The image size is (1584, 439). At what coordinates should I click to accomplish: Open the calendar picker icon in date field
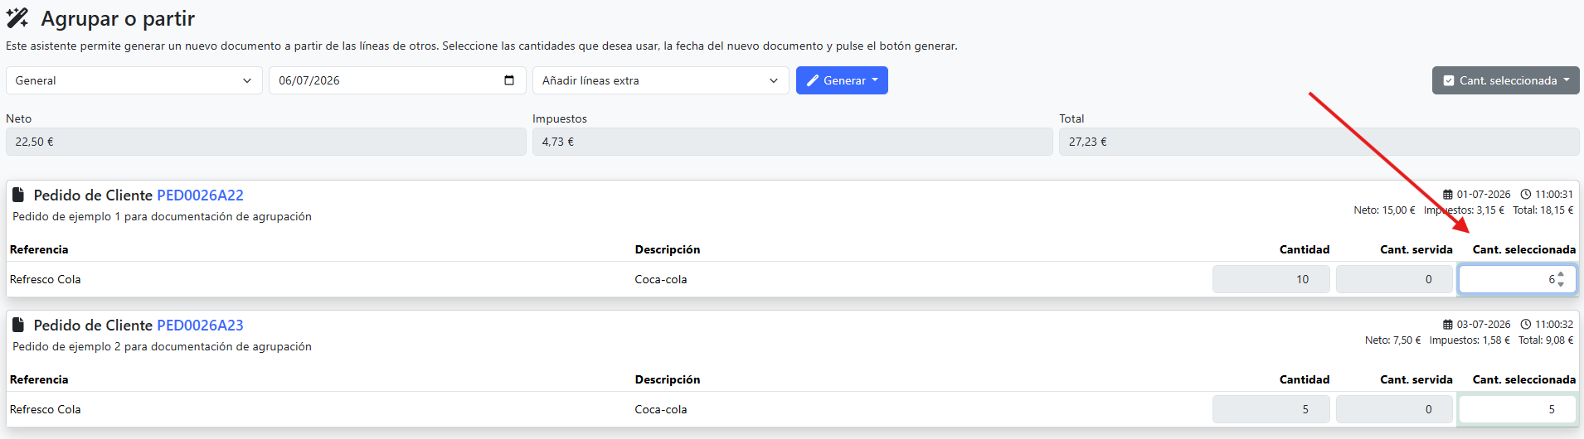tap(509, 80)
